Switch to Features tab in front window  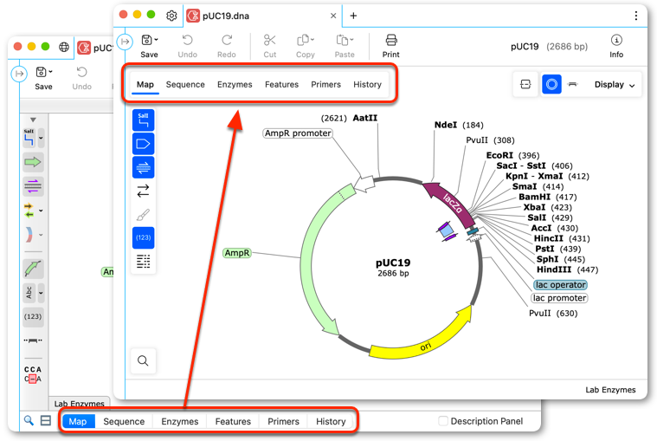[x=281, y=84]
